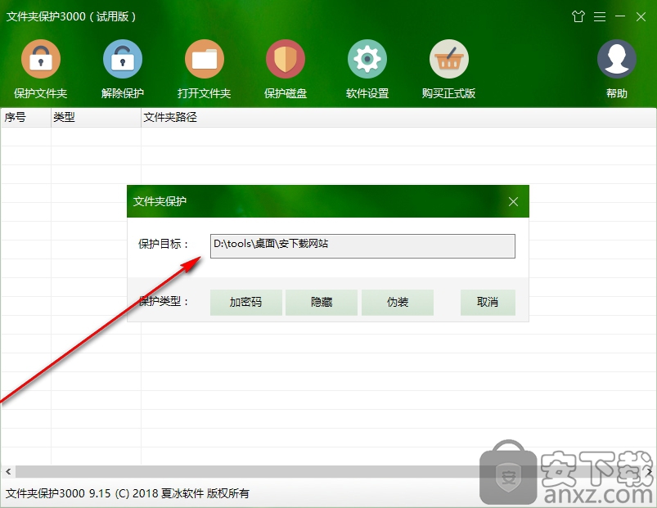657x508 pixels.
Task: Choose the 隐藏 protection type
Action: click(322, 303)
